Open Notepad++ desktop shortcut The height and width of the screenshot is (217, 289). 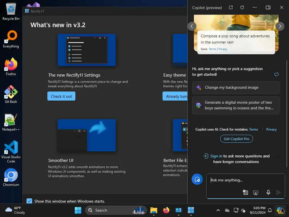(11, 122)
